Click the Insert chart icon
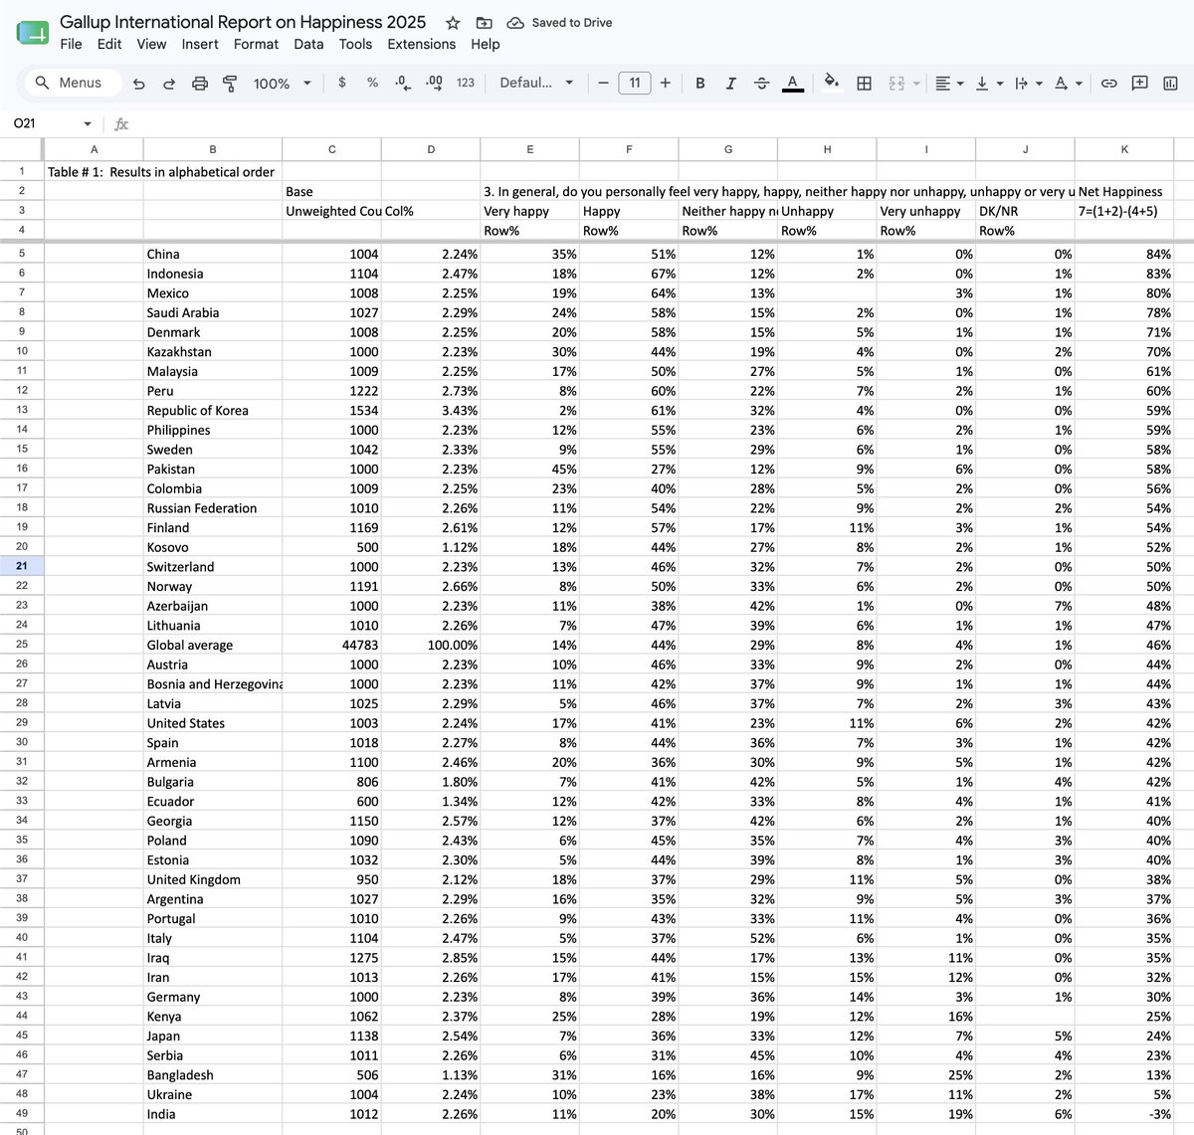Image resolution: width=1194 pixels, height=1135 pixels. tap(1170, 84)
